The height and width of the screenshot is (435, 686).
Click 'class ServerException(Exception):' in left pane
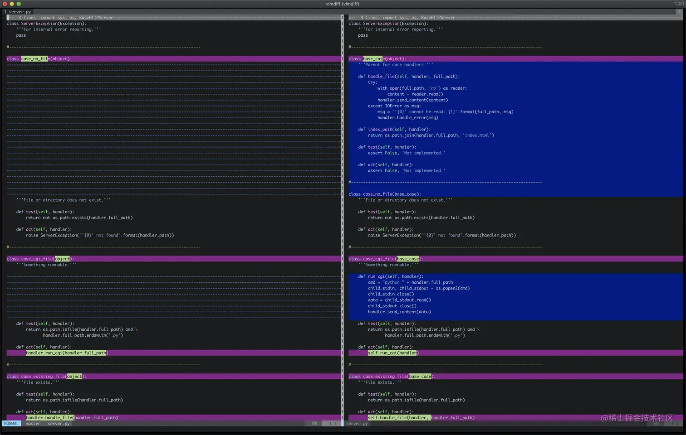(46, 24)
